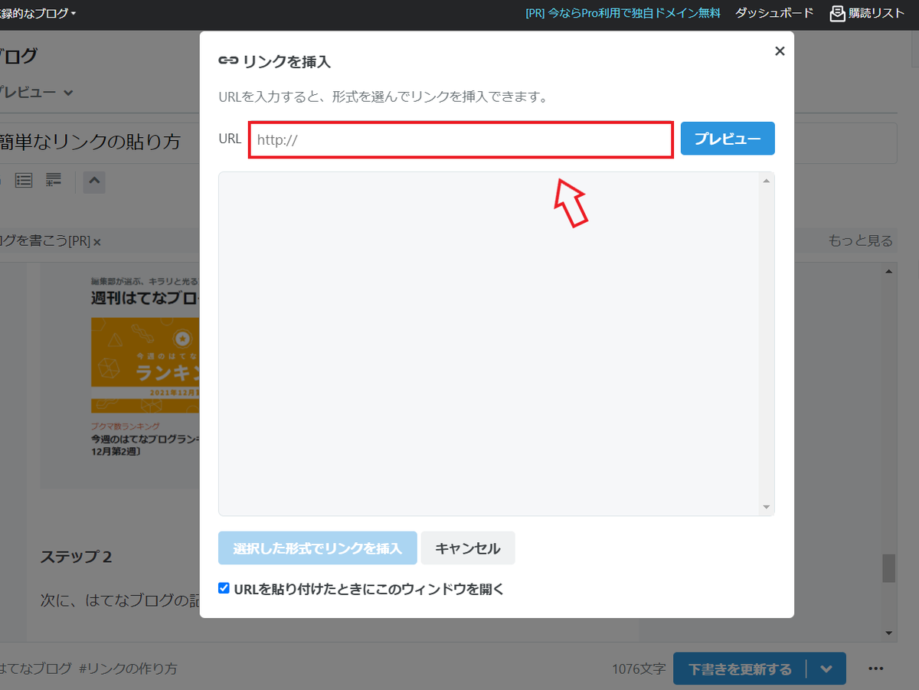This screenshot has height=690, width=919.
Task: Expand the プレビュー dropdown chevron
Action: [x=68, y=93]
